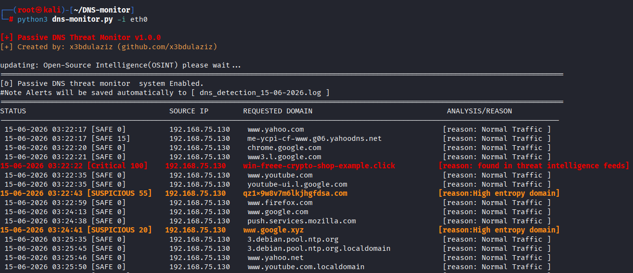Click the REQUESTED DOMAIN column header

click(x=278, y=111)
